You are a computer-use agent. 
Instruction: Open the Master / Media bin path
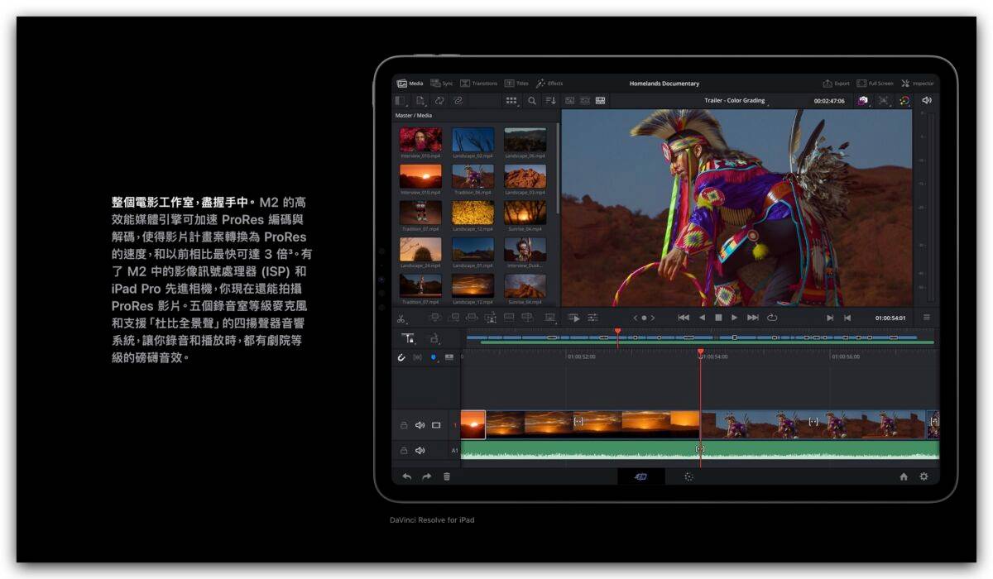point(414,116)
